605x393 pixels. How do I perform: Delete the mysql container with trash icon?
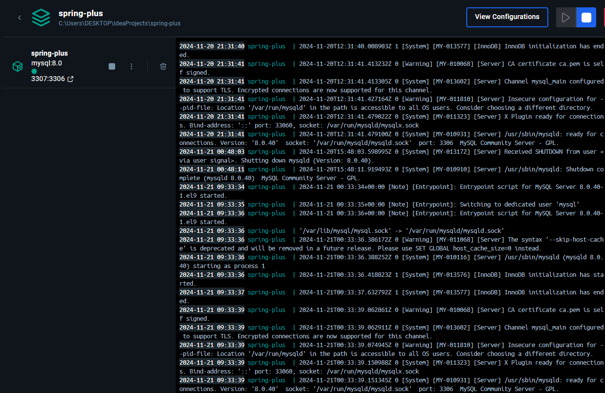(x=163, y=66)
